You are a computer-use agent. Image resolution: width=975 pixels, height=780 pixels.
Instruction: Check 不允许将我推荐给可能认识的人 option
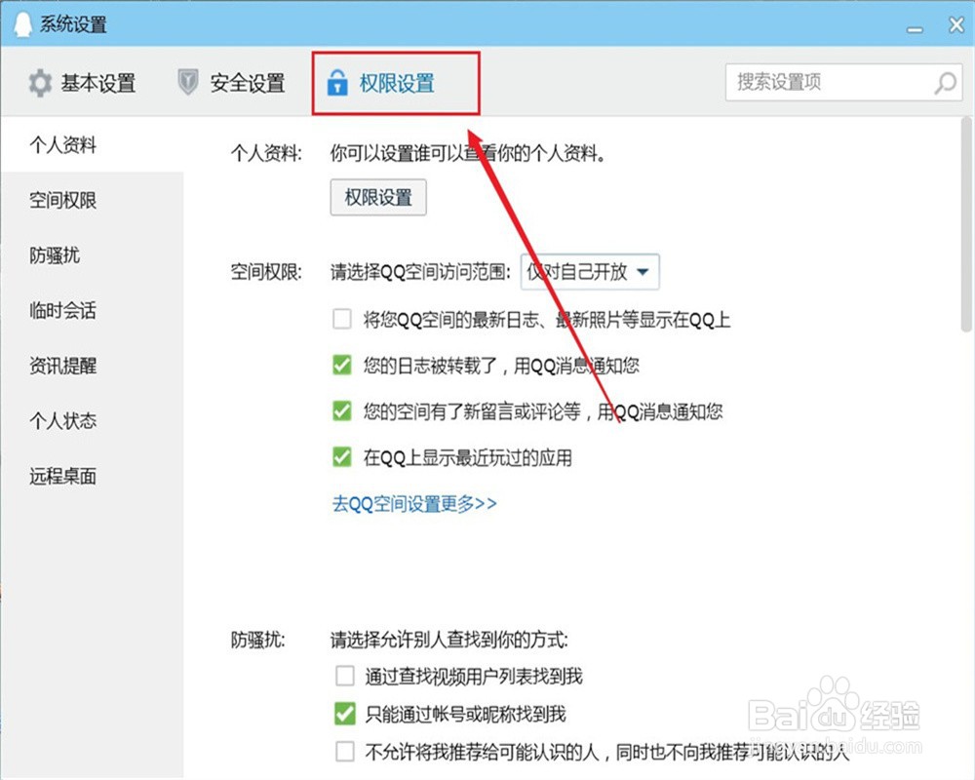tap(344, 752)
